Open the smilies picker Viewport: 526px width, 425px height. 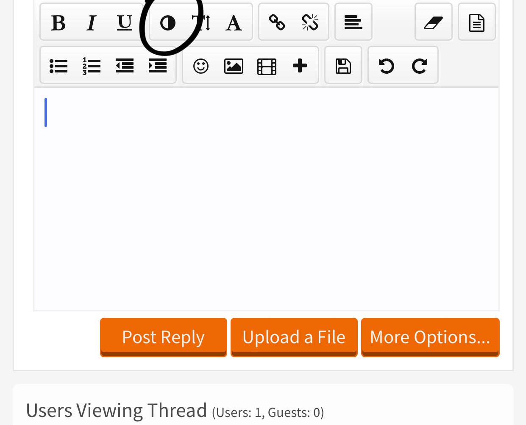pyautogui.click(x=201, y=66)
